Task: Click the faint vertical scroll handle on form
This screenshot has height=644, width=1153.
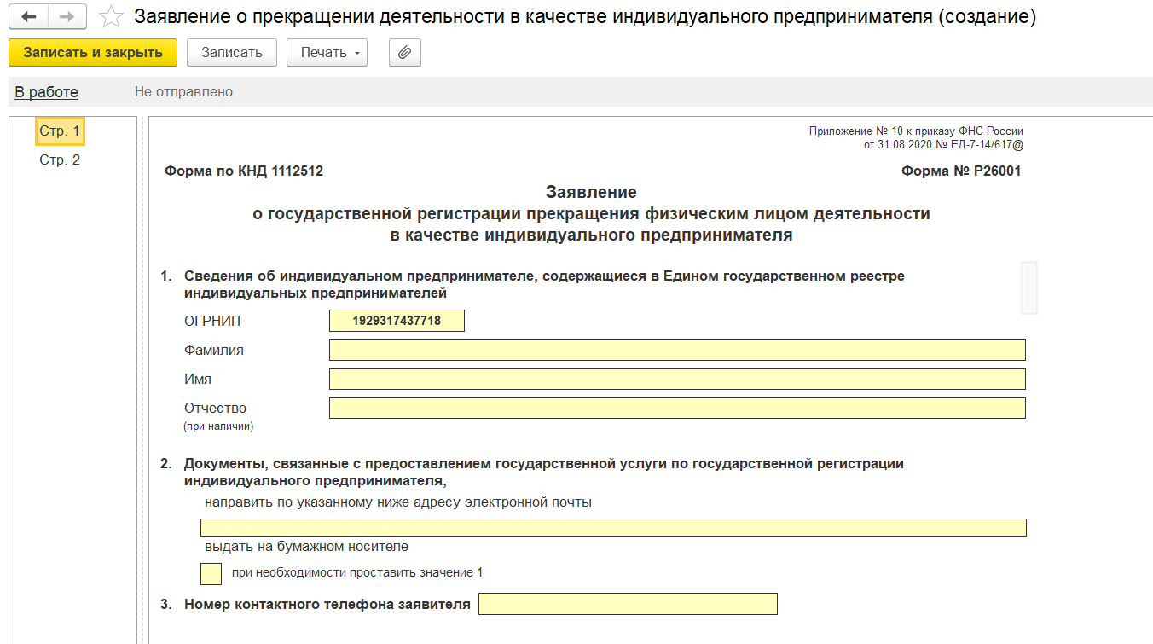Action: coord(1028,287)
